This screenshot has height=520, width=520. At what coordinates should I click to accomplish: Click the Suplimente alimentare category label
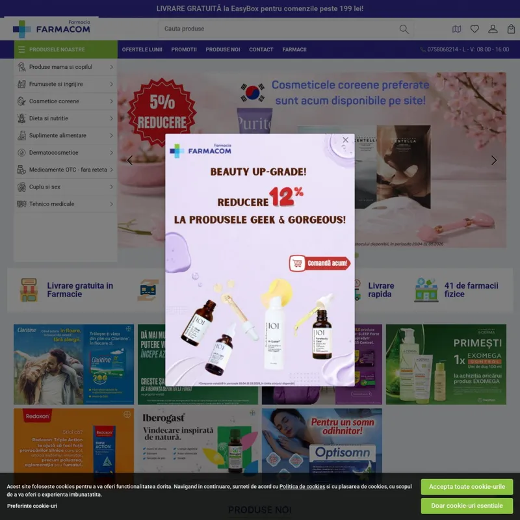58,135
